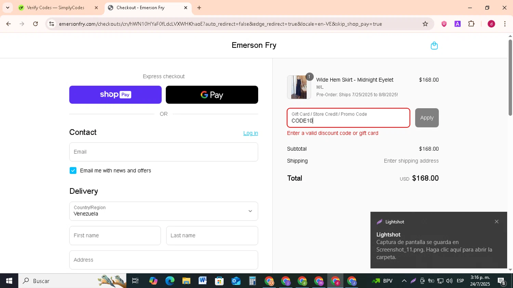Viewport: 513px width, 288px height.
Task: Click the First name field
Action: click(115, 235)
